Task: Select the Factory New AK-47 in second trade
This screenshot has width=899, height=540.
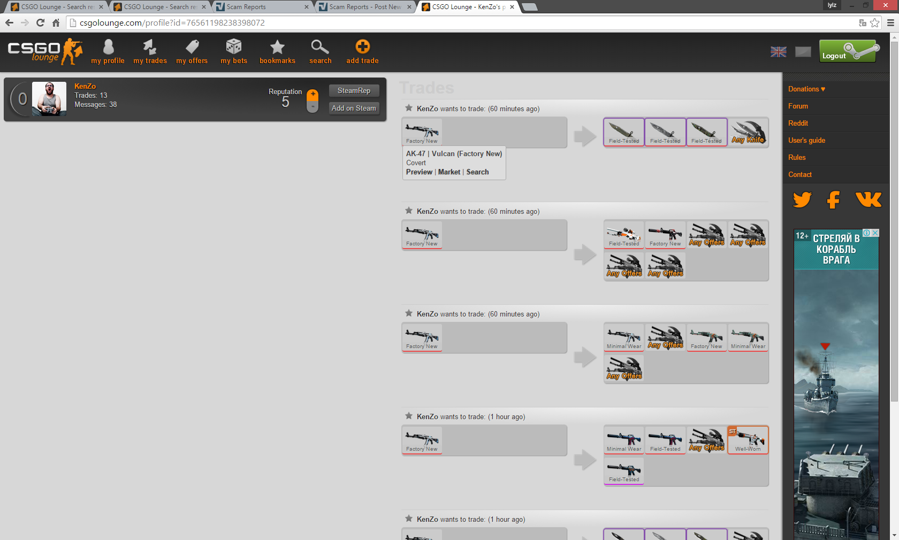Action: point(422,235)
